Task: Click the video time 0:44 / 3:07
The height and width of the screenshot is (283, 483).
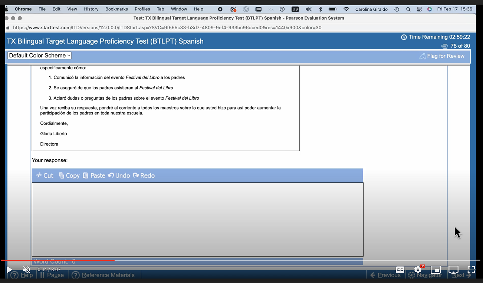Action: pyautogui.click(x=49, y=270)
